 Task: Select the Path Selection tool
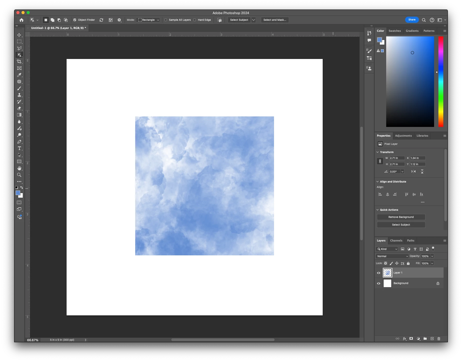[19, 155]
